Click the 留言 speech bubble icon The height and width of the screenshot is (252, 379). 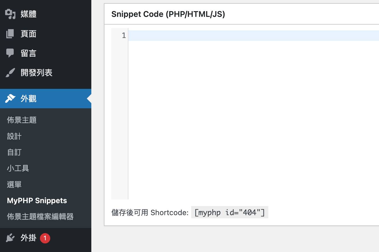(10, 53)
